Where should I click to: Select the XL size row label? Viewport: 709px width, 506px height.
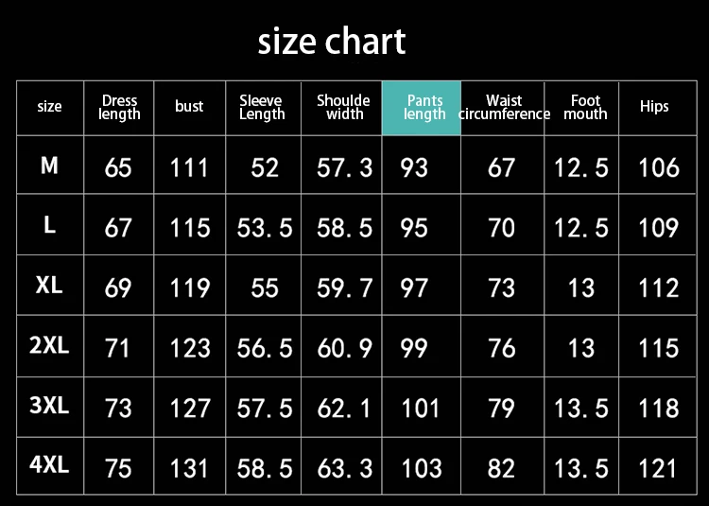click(49, 285)
